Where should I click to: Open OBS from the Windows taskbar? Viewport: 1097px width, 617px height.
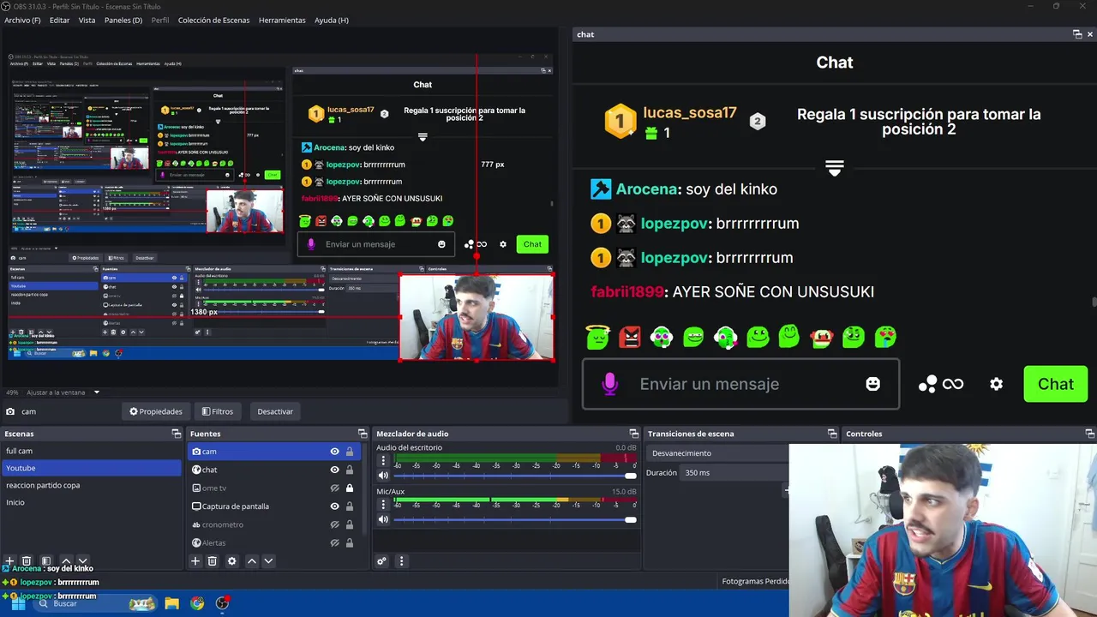click(x=223, y=603)
